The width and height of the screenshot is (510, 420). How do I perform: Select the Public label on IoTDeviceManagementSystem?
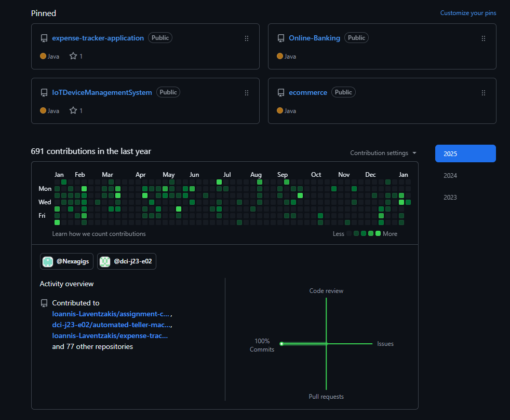[168, 92]
